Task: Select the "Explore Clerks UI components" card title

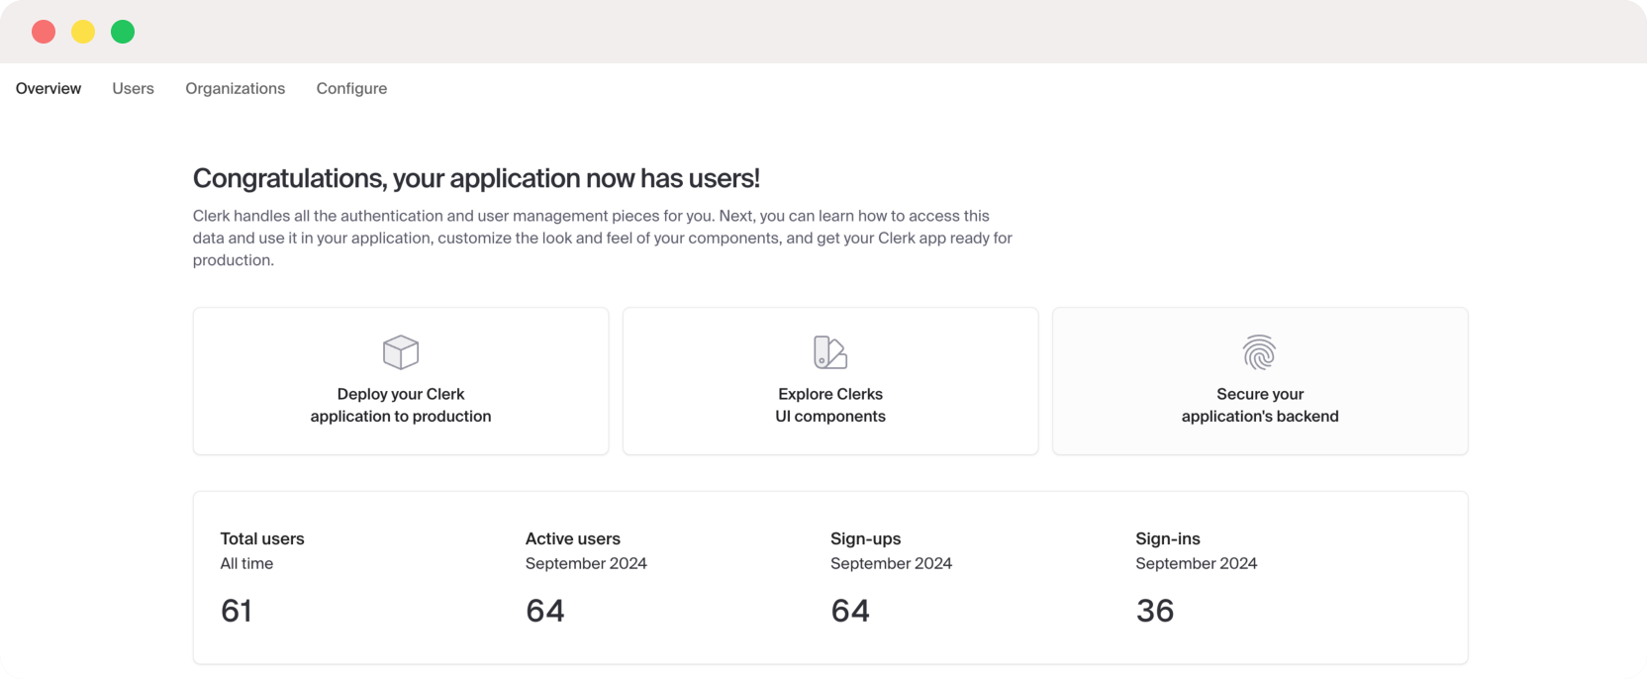Action: [x=830, y=405]
